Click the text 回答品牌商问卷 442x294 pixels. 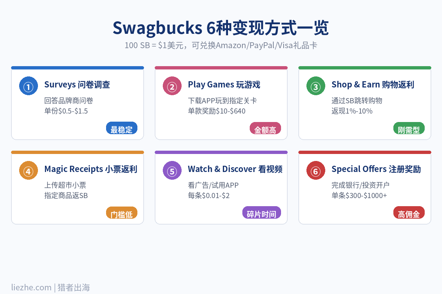tap(69, 101)
